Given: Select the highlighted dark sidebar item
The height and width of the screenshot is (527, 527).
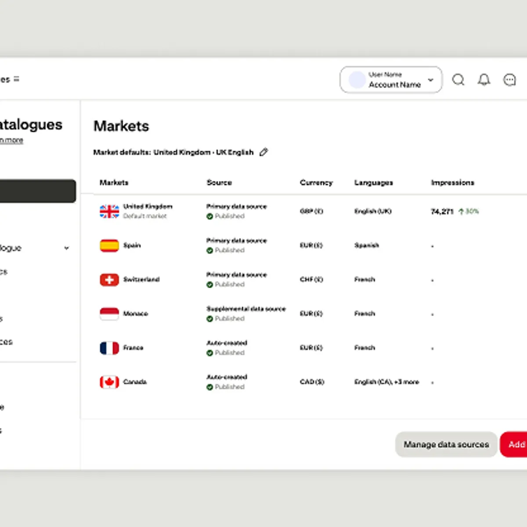Looking at the screenshot, I should click(38, 191).
